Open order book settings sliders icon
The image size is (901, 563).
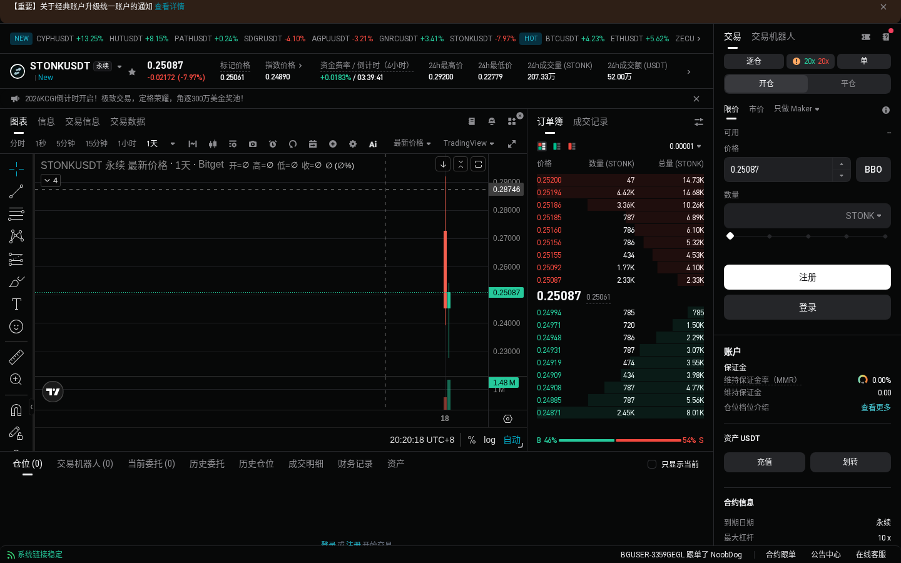tap(699, 122)
